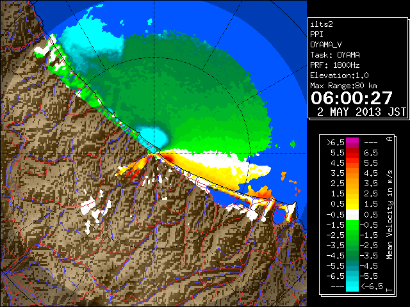
Task: Click the '<-6.5' legend label
Action: coord(372,286)
